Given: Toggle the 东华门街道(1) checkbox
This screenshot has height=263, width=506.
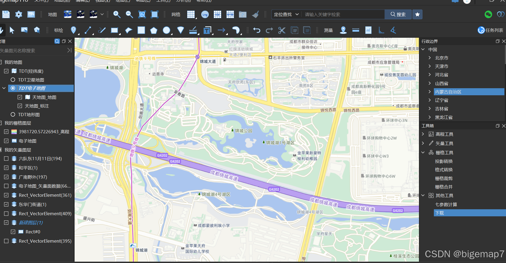Looking at the screenshot, I should click(6, 204).
